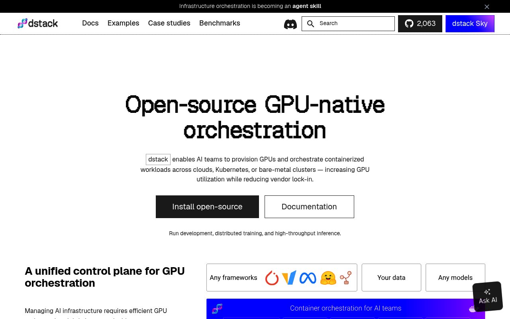
Task: Click the boxed dstack word in description
Action: pos(158,159)
